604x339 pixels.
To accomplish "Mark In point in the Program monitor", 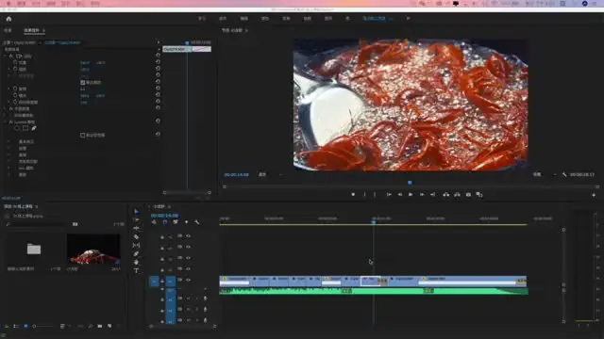I will tap(364, 195).
